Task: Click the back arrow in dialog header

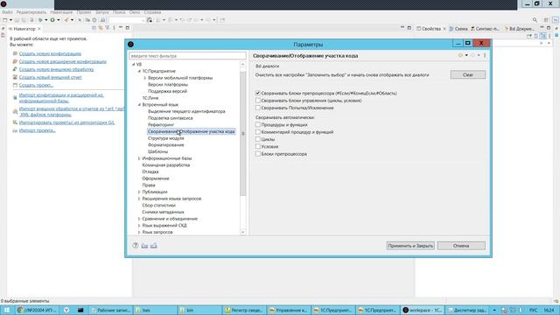Action: point(460,55)
